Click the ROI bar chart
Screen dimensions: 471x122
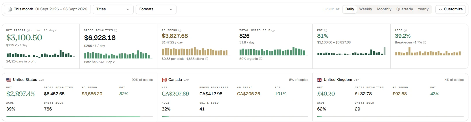[352, 51]
